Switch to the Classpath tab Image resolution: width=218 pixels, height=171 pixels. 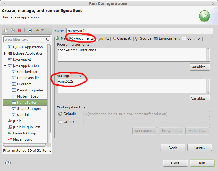[x=123, y=38]
